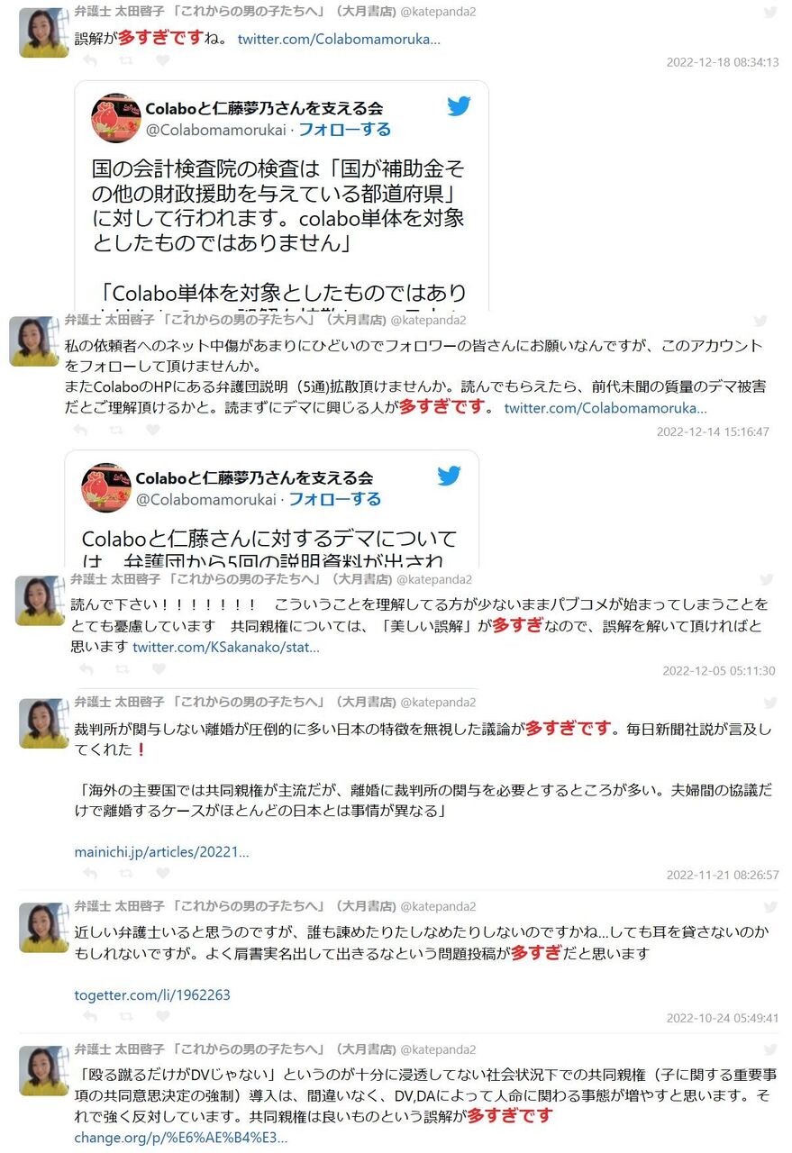The image size is (792, 1153).
Task: Open the mainichi.jp/articles link
Action: point(161,851)
